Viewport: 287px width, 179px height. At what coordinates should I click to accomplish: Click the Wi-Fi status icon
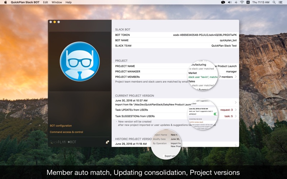[242, 2]
